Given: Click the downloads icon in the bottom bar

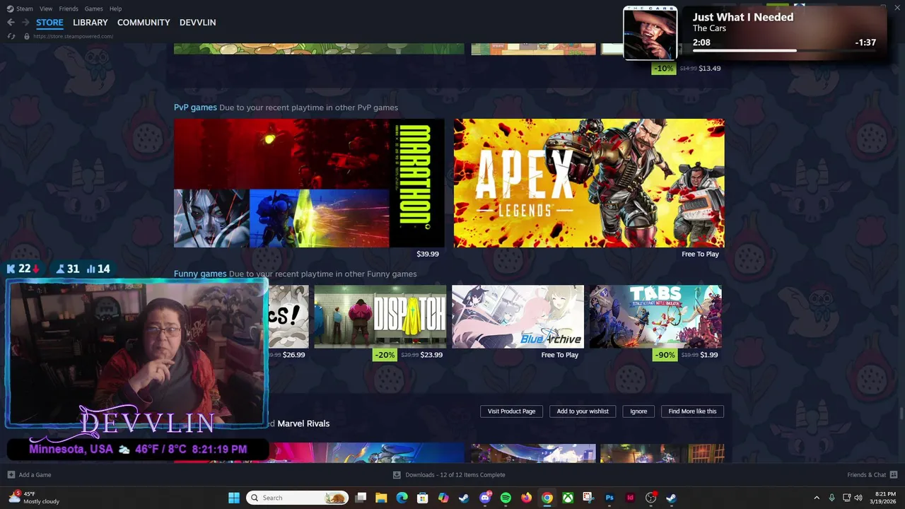Looking at the screenshot, I should (397, 475).
